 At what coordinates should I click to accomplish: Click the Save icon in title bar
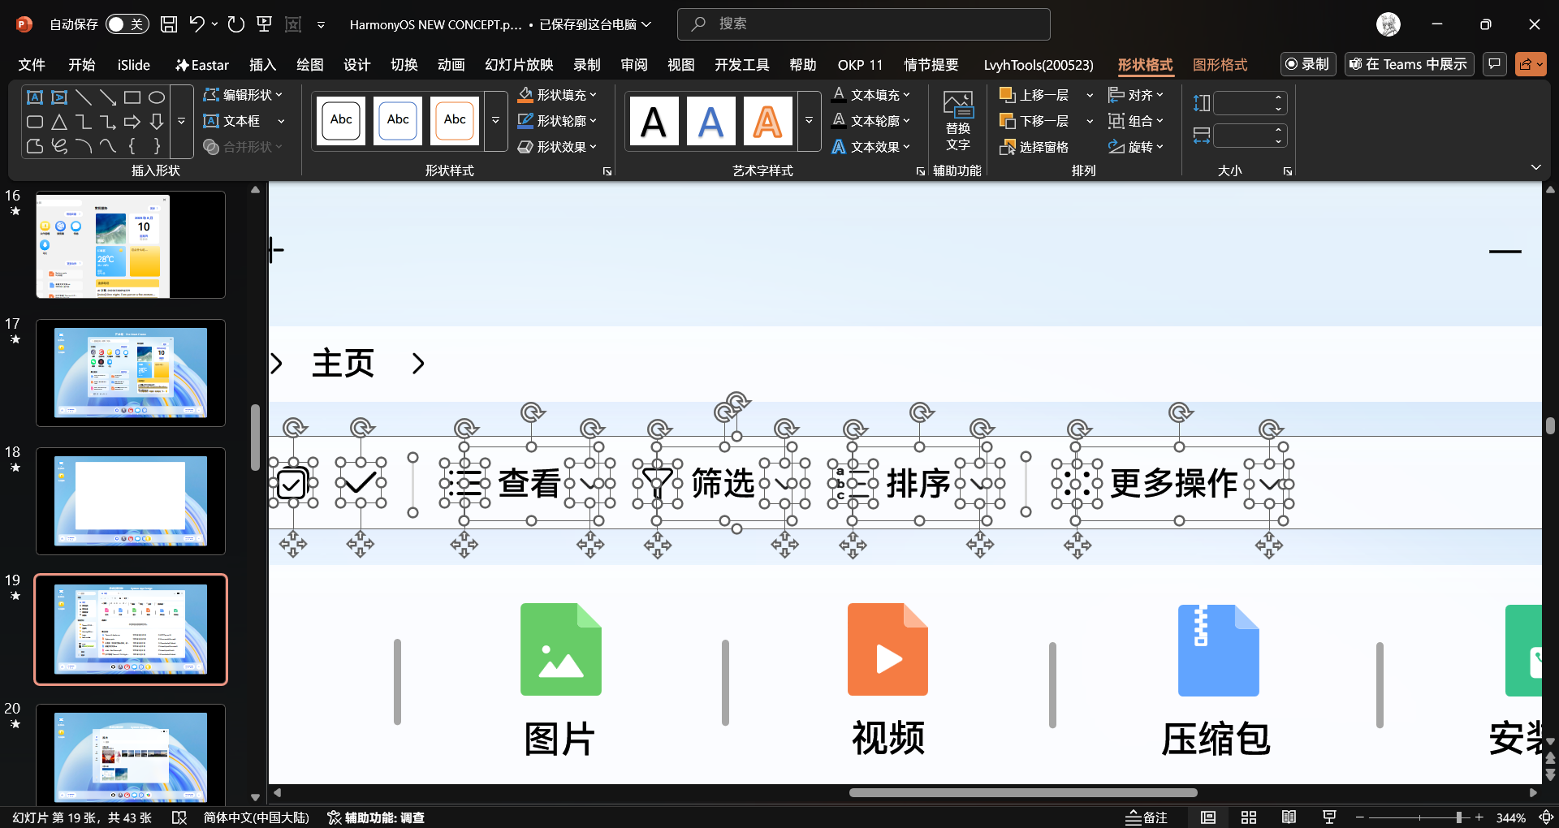[x=169, y=24]
